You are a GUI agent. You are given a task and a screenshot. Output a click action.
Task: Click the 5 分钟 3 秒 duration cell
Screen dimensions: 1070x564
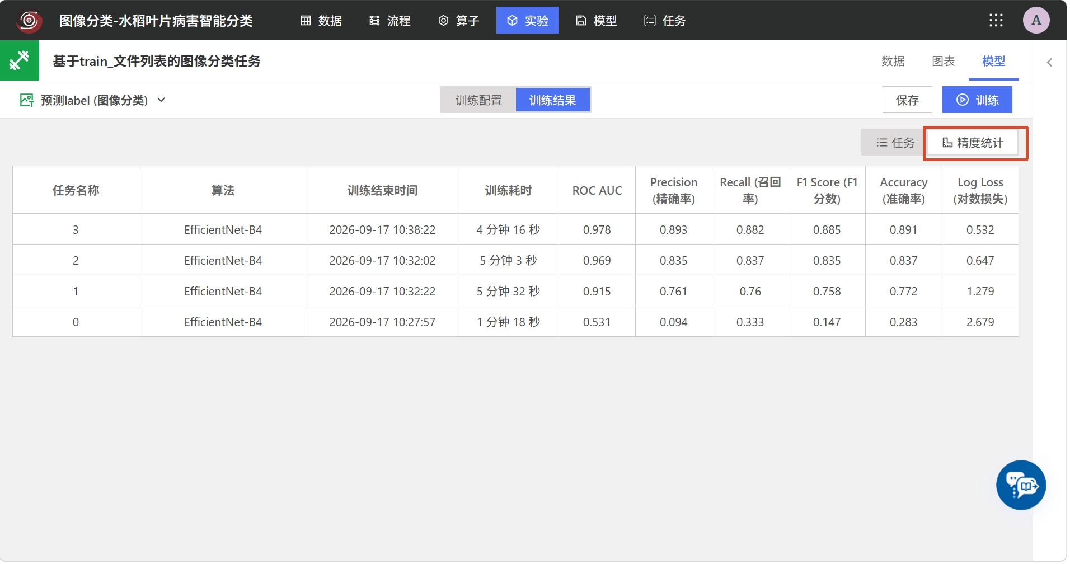point(508,260)
